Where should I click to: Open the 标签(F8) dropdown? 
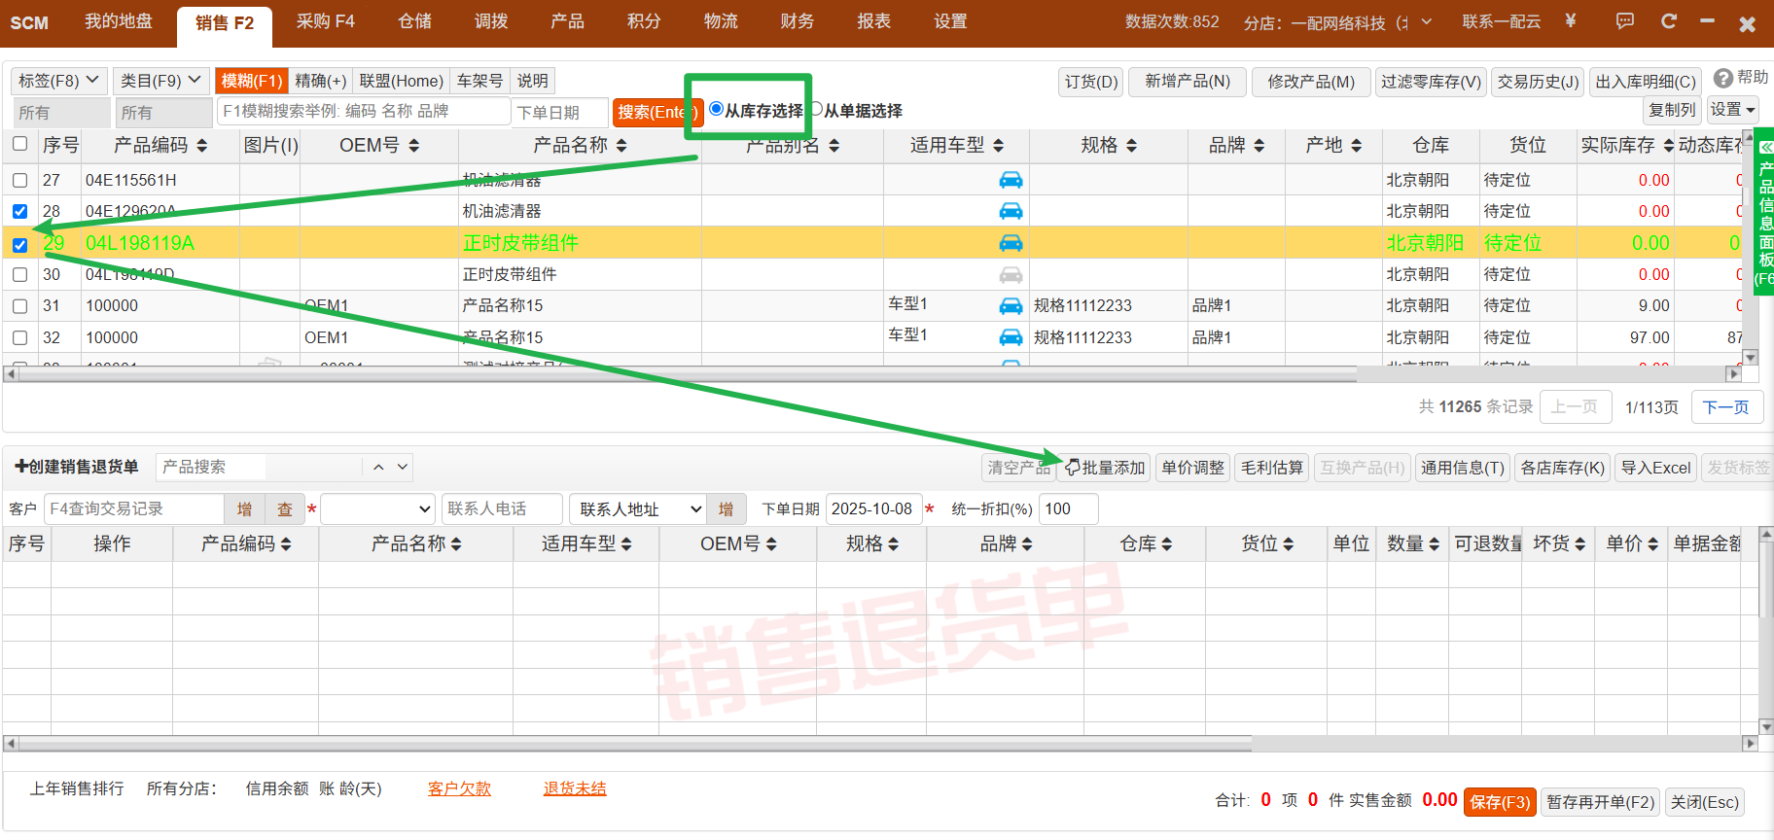[x=59, y=81]
